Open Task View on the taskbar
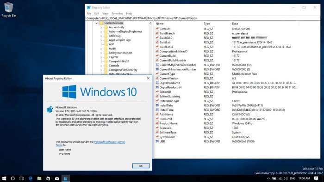This screenshot has height=182, width=324. [21, 178]
